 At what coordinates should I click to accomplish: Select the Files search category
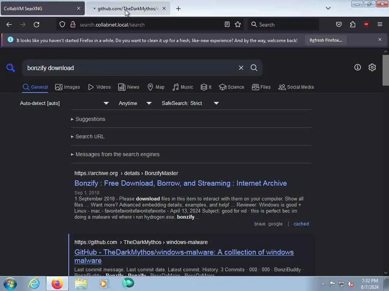coord(261,87)
